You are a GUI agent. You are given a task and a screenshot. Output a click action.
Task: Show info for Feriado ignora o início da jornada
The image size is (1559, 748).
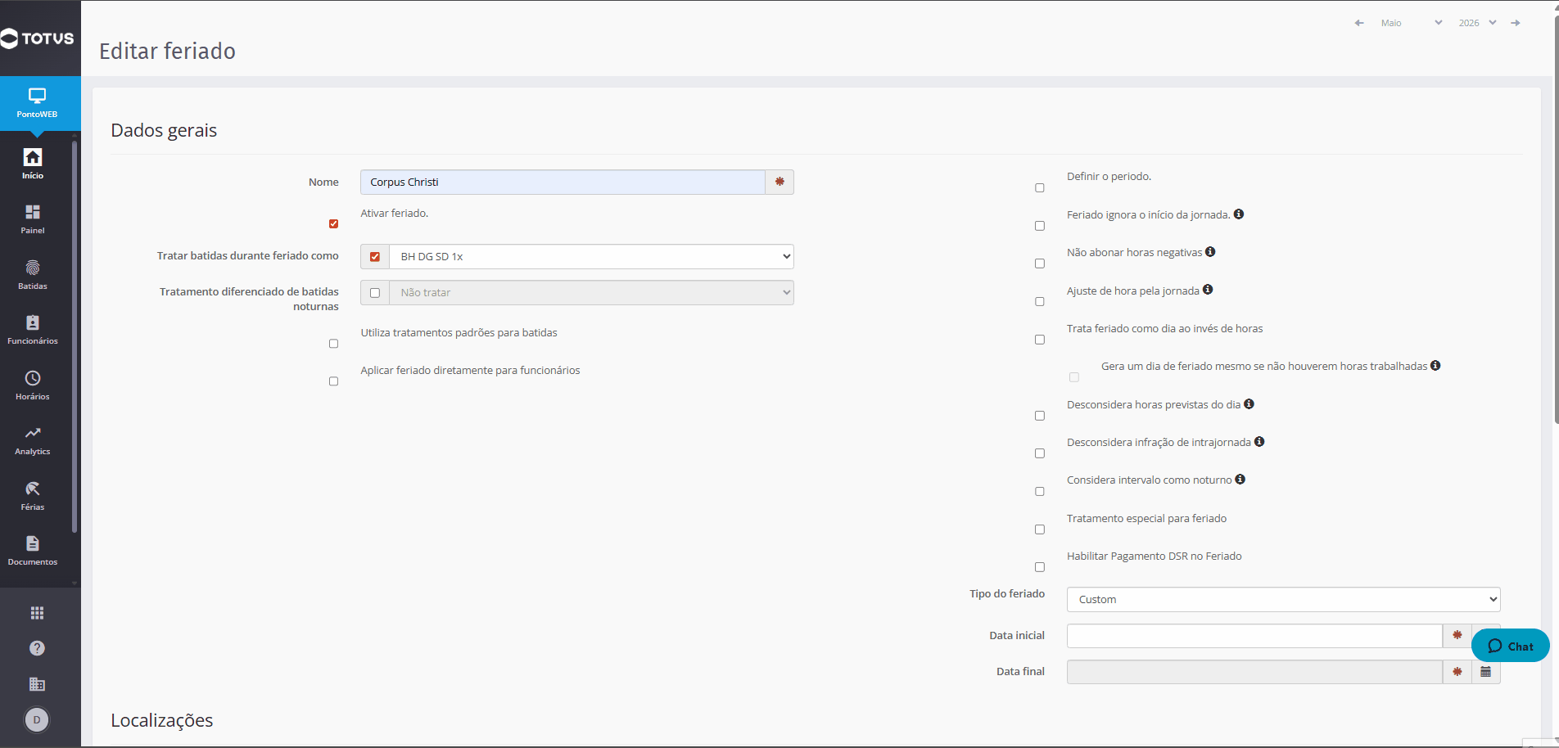click(x=1239, y=214)
